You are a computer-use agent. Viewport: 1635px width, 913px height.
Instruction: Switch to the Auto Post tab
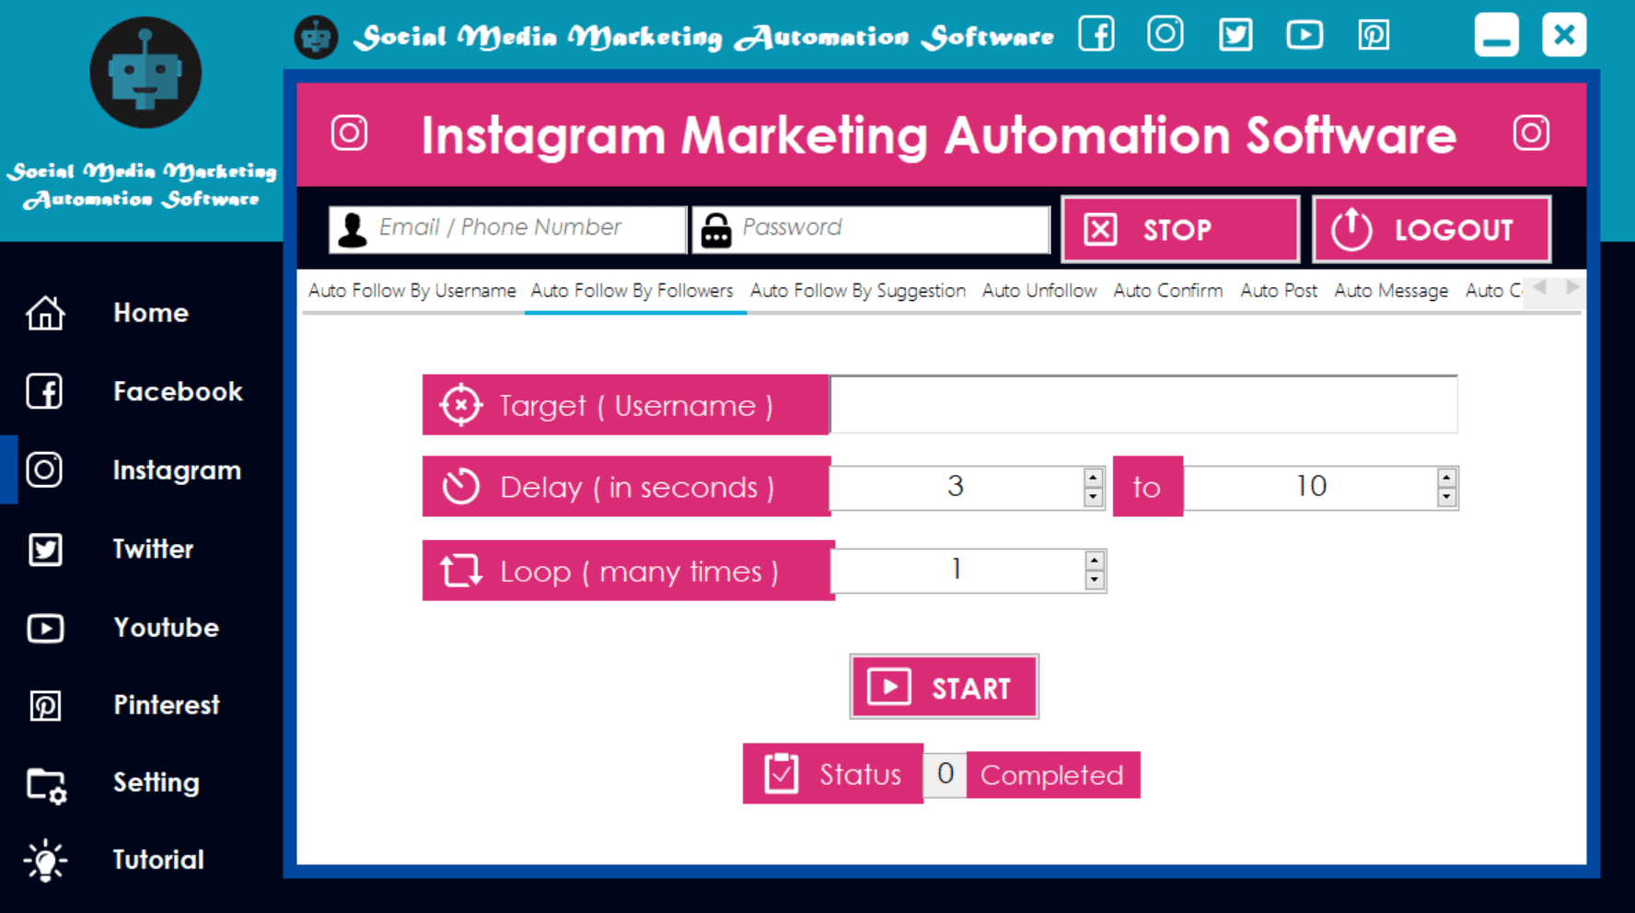point(1279,291)
